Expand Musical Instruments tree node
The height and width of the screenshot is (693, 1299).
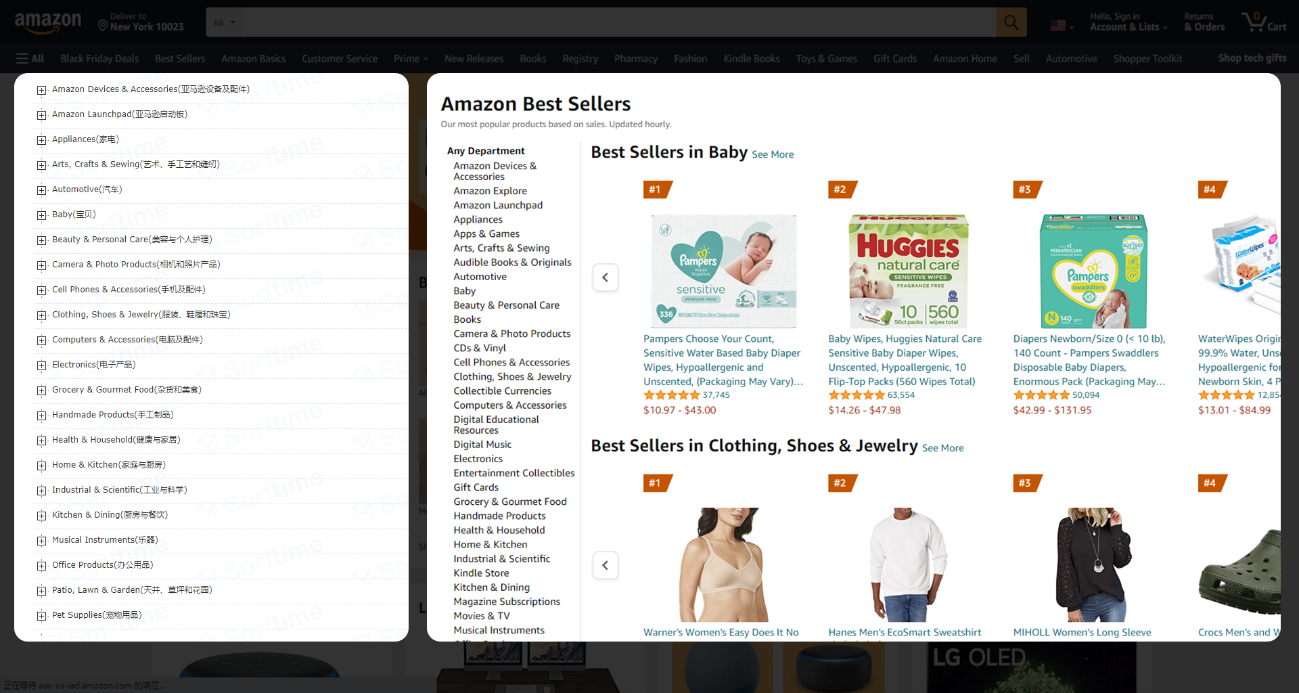[42, 541]
